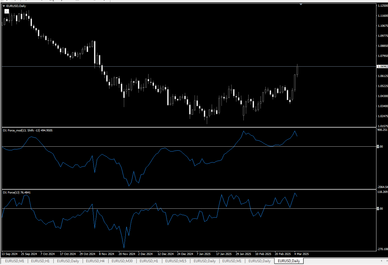This screenshot has height=265, width=388.
Task: Click the D1 Force(13) indicator label
Action: pos(17,193)
